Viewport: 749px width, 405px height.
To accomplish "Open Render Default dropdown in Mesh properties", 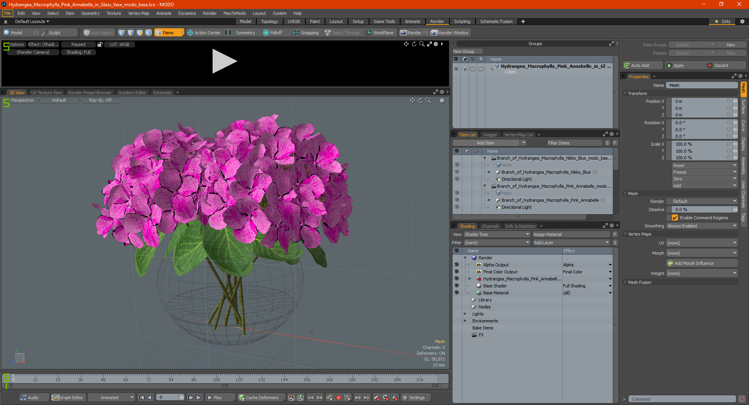I will click(705, 201).
